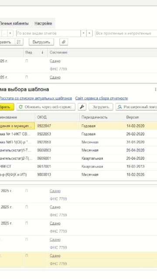Screen dimensions: 157x279
Task: Open the dialog's three-dot more menu
Action: coord(155,89)
